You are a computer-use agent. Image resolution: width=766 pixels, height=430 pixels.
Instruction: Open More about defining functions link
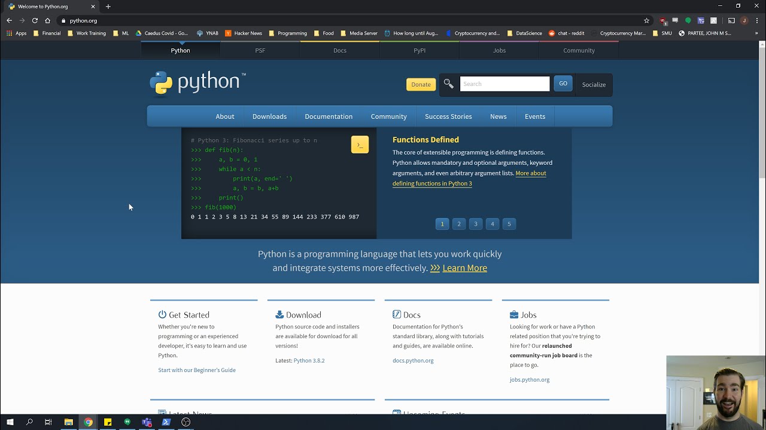click(x=469, y=178)
